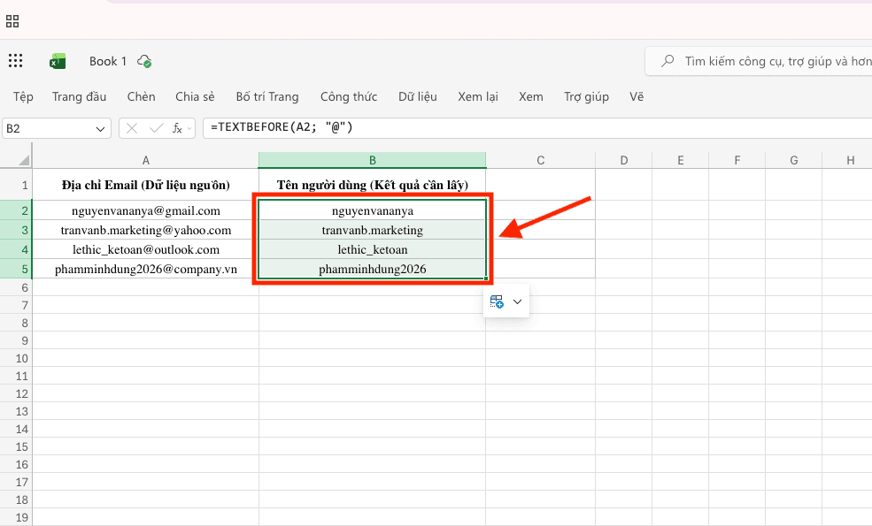Screen dimensions: 872x526
Task: Select cell with Địa chỉ Email header
Action: point(146,185)
